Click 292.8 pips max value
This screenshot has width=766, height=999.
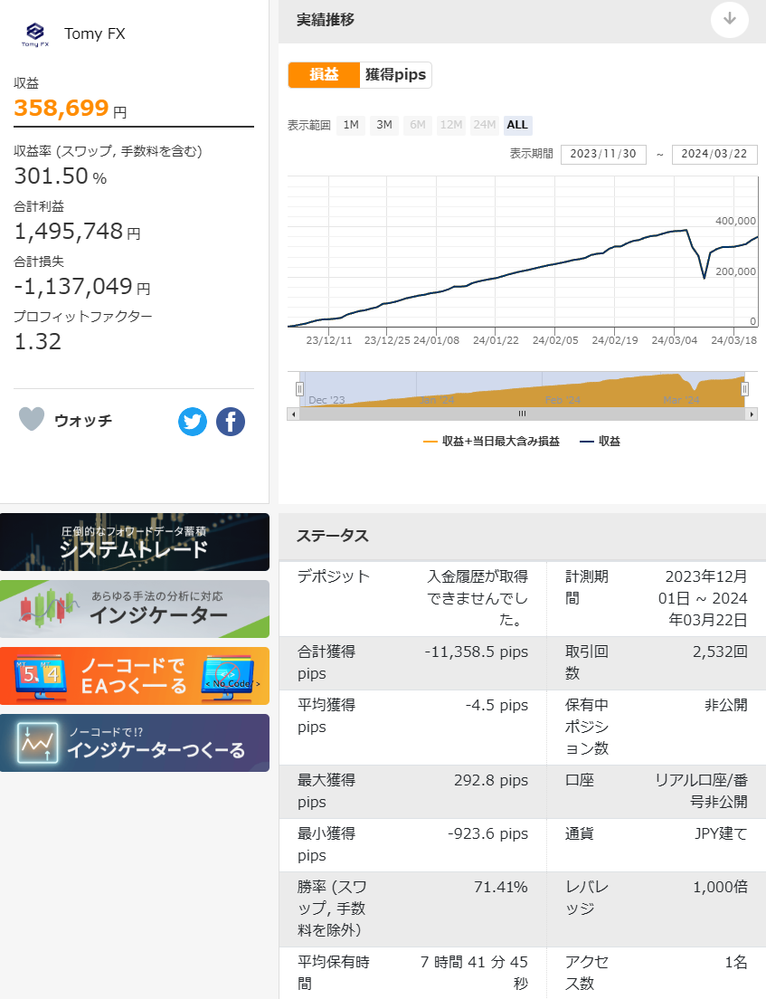click(491, 780)
